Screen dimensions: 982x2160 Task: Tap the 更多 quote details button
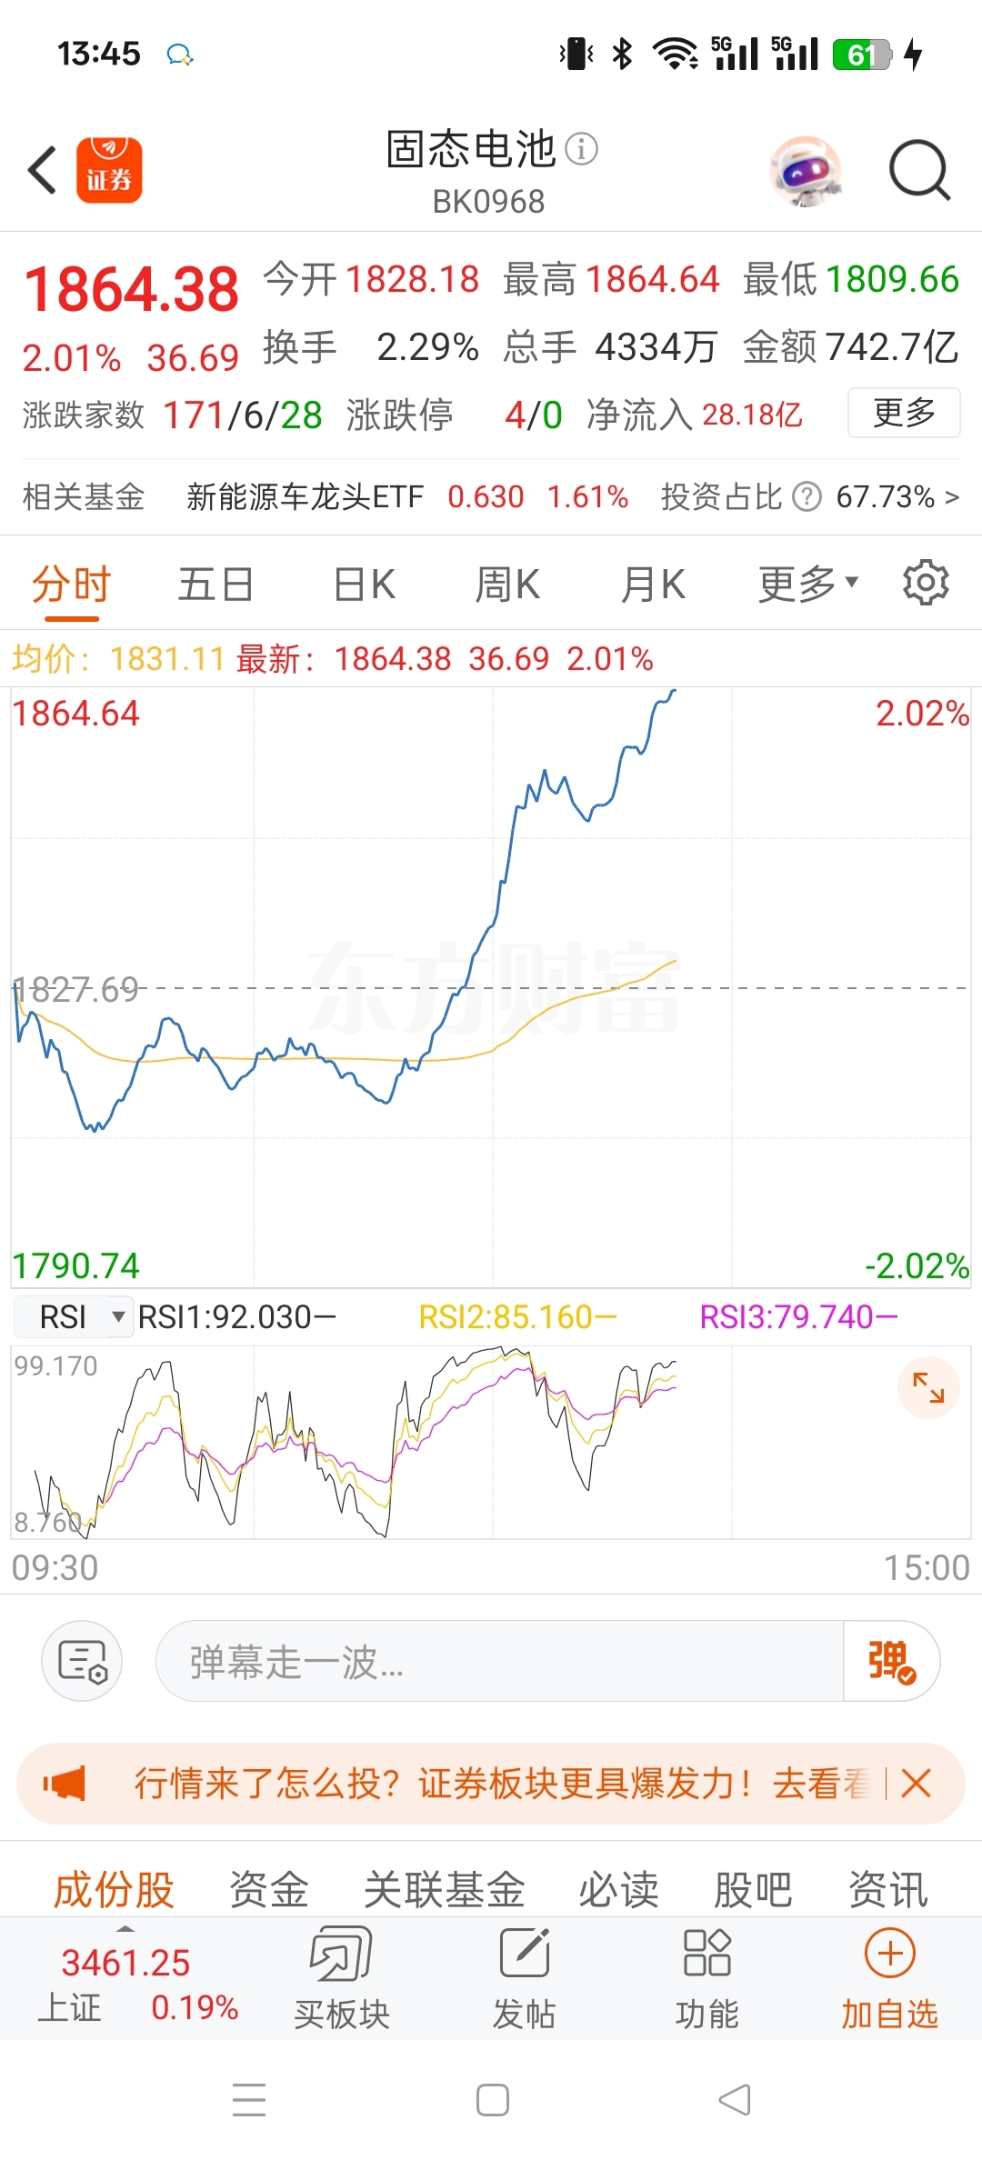(904, 413)
